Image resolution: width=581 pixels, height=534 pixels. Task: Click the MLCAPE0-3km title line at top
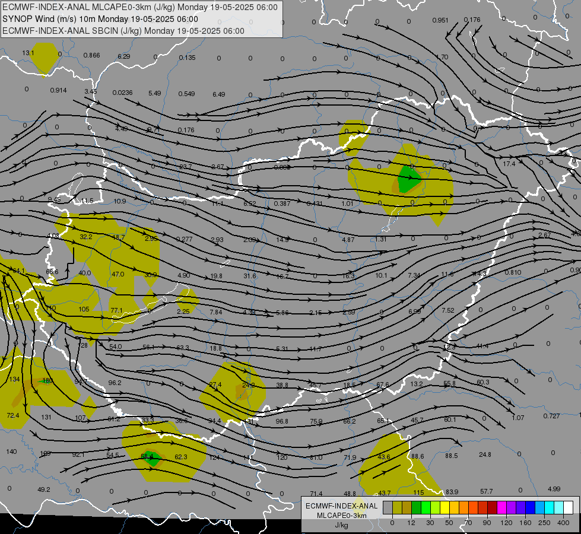(139, 7)
